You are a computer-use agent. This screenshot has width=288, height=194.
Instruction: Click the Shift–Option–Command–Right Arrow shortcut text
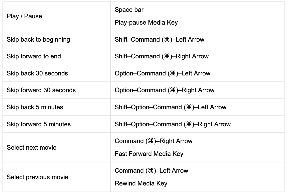[173, 124]
